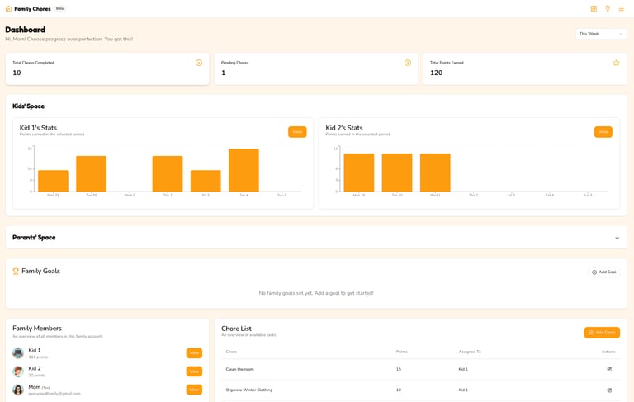Image resolution: width=634 pixels, height=402 pixels.
Task: Click the 10 points value for Organize Winter Clothing
Action: (399, 390)
